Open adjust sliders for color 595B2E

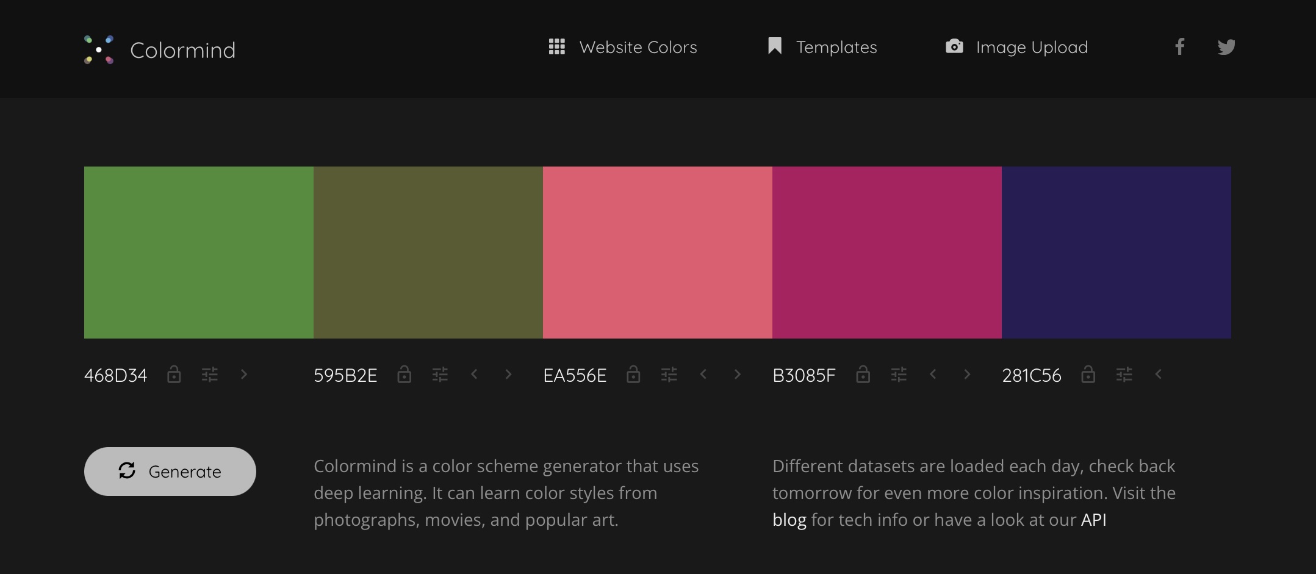pyautogui.click(x=440, y=375)
